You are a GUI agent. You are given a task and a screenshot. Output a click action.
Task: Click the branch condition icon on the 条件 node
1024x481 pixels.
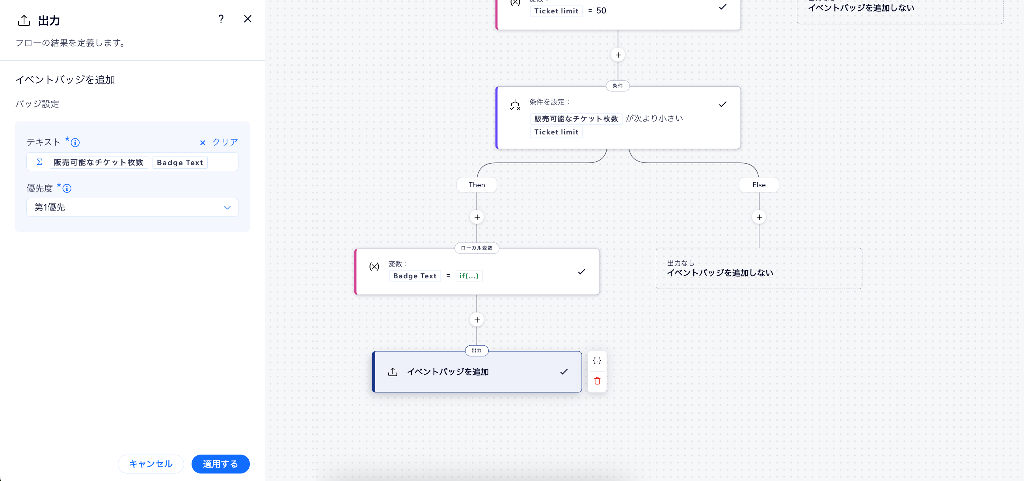[x=515, y=104]
